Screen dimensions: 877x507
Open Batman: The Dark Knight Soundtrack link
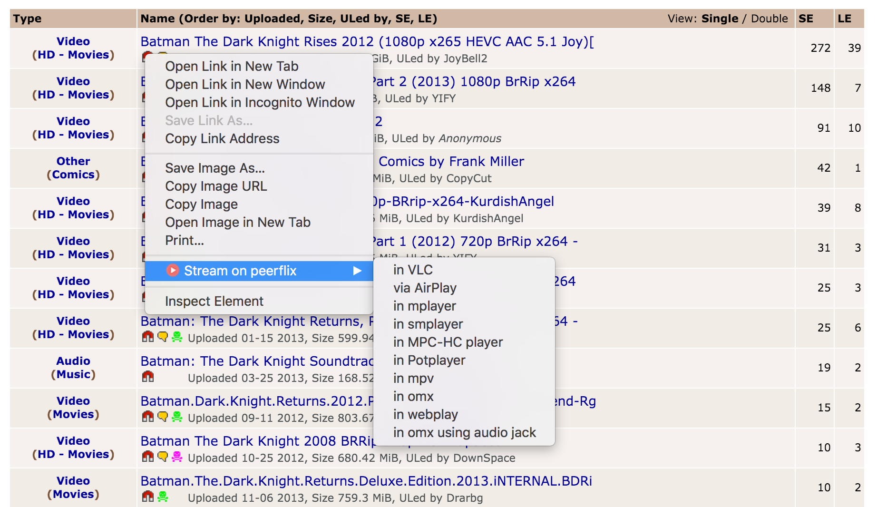click(x=257, y=361)
